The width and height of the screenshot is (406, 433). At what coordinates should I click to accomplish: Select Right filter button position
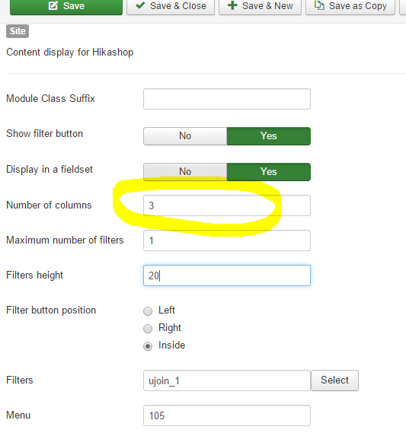coord(148,328)
